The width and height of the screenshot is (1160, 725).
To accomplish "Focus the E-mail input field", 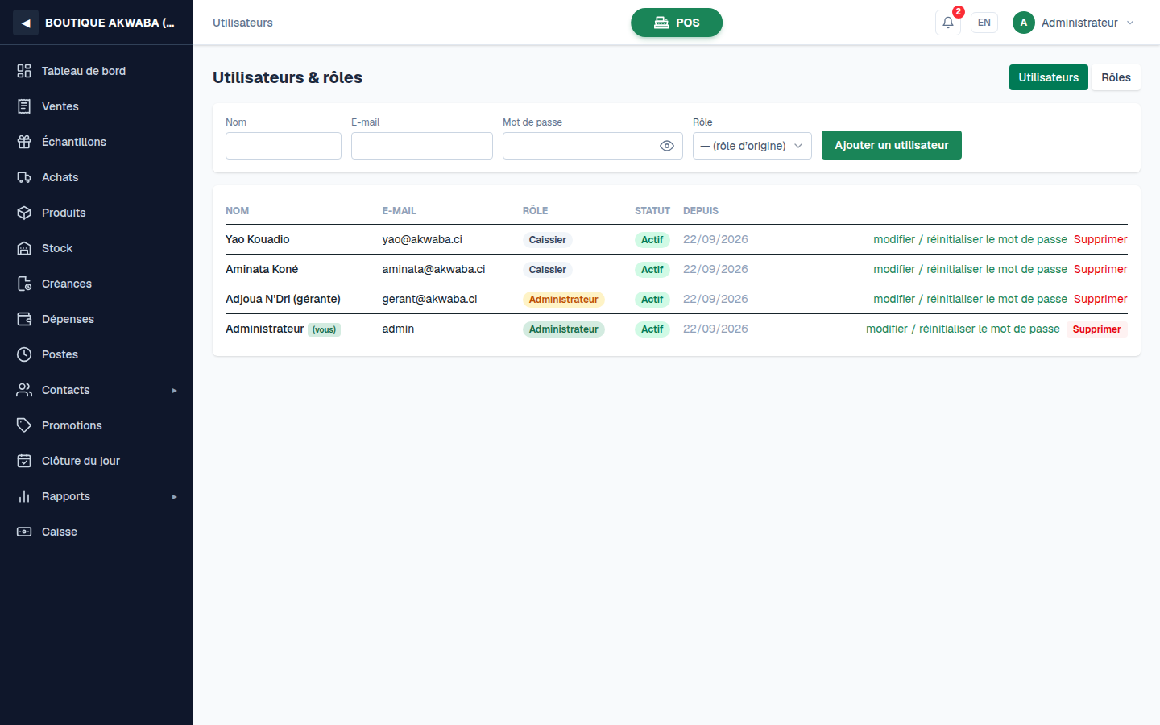I will click(422, 146).
